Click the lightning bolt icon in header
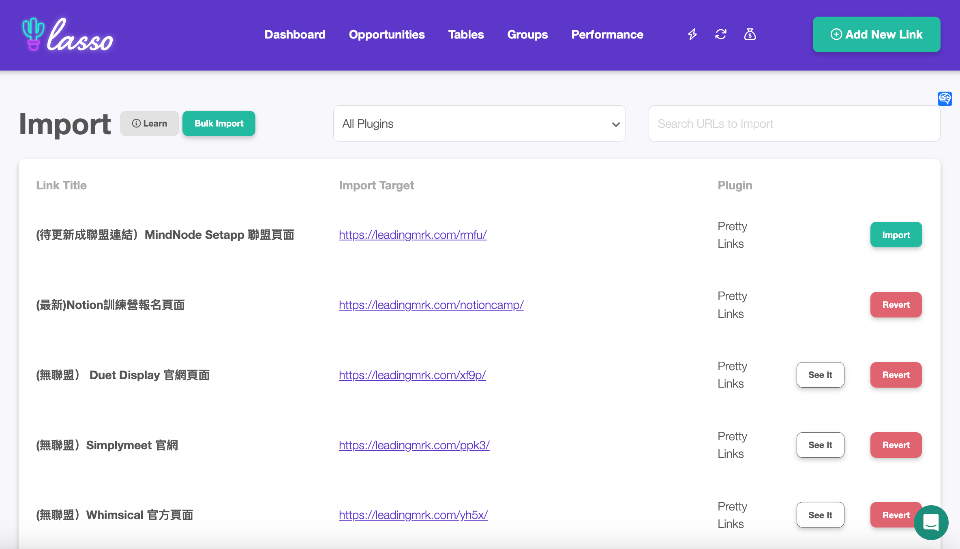This screenshot has height=549, width=960. coord(692,34)
